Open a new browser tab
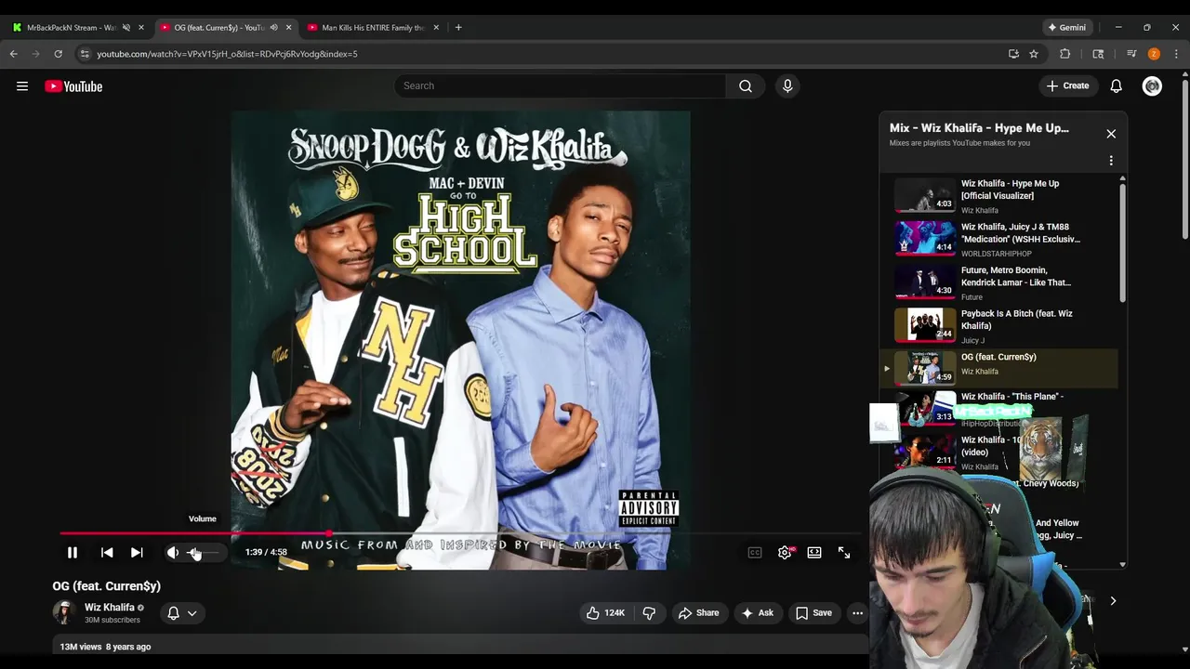 point(458,28)
